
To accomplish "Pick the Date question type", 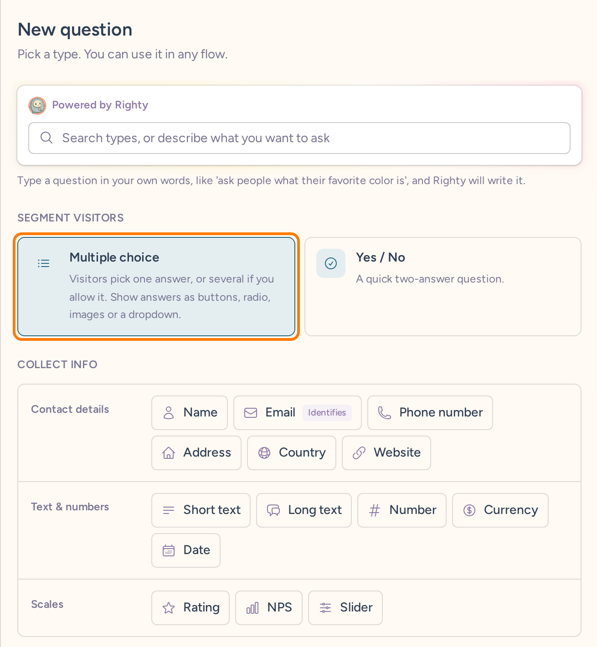I will pos(186,550).
